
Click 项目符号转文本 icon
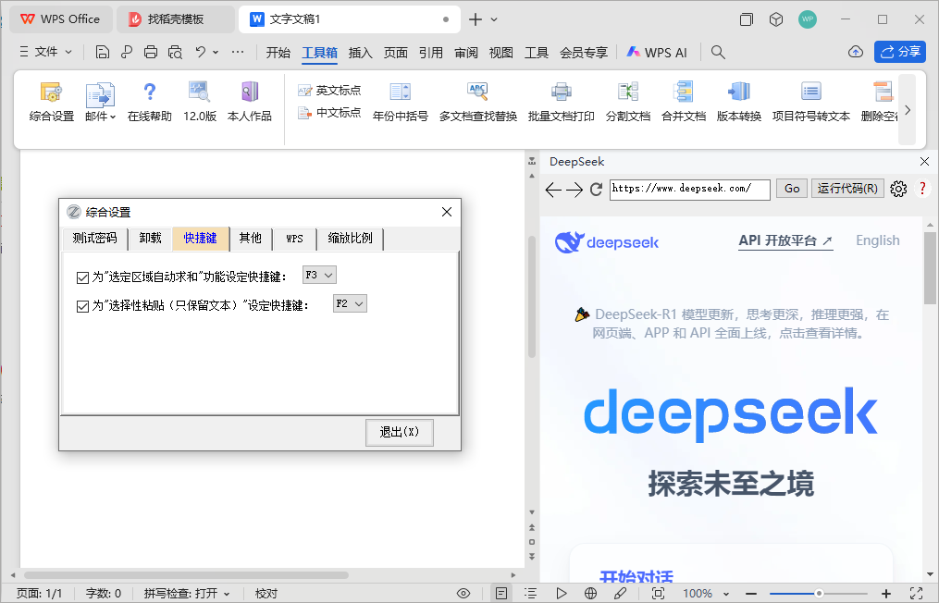(810, 102)
